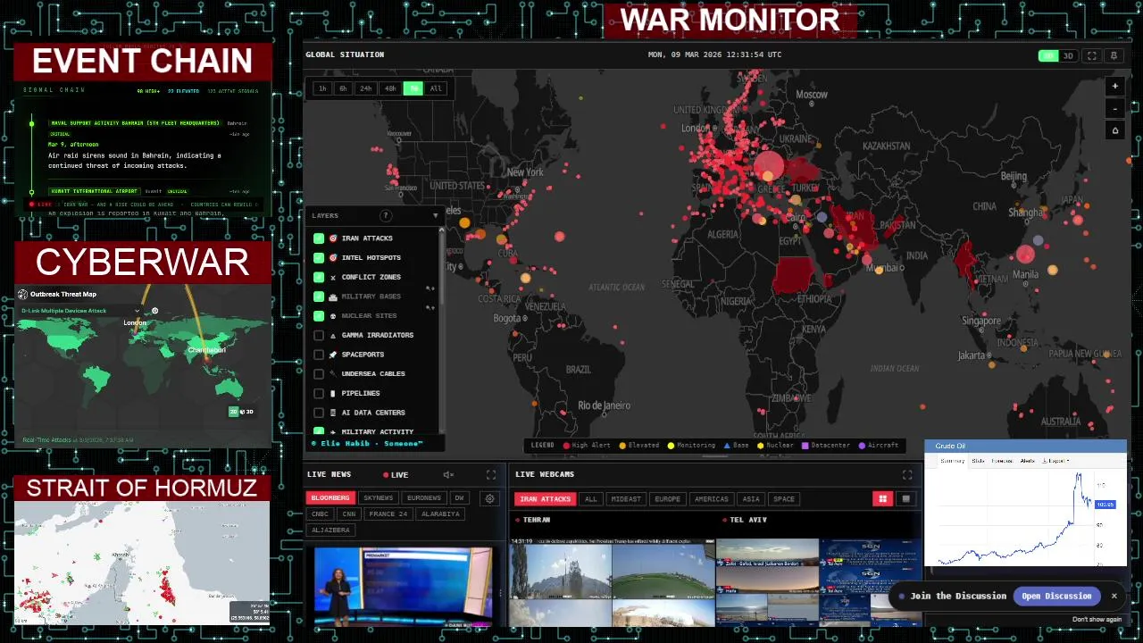The image size is (1143, 643).
Task: Click the Conflict Zones cross icon
Action: [x=333, y=277]
